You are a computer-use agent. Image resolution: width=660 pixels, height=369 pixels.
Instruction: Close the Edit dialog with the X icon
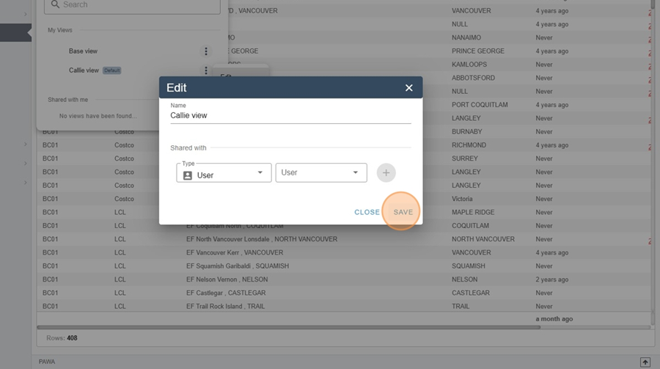408,87
